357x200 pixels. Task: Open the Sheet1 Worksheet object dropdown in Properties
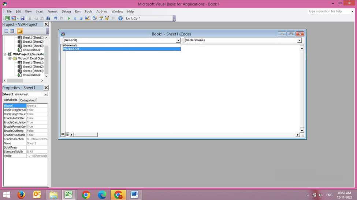click(46, 94)
